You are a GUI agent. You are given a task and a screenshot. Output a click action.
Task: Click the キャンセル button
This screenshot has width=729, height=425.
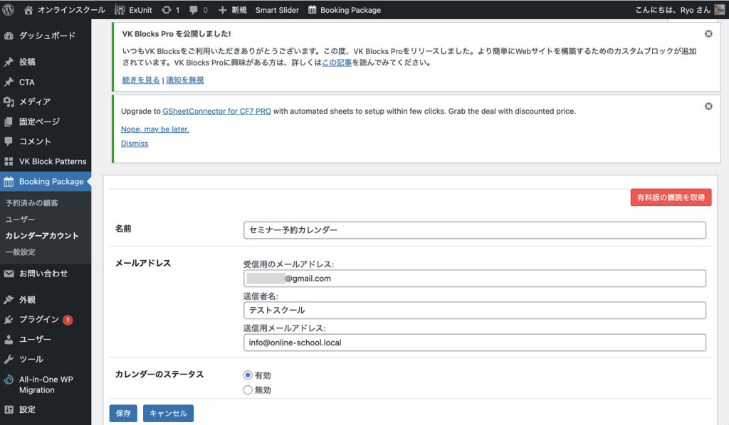(168, 414)
